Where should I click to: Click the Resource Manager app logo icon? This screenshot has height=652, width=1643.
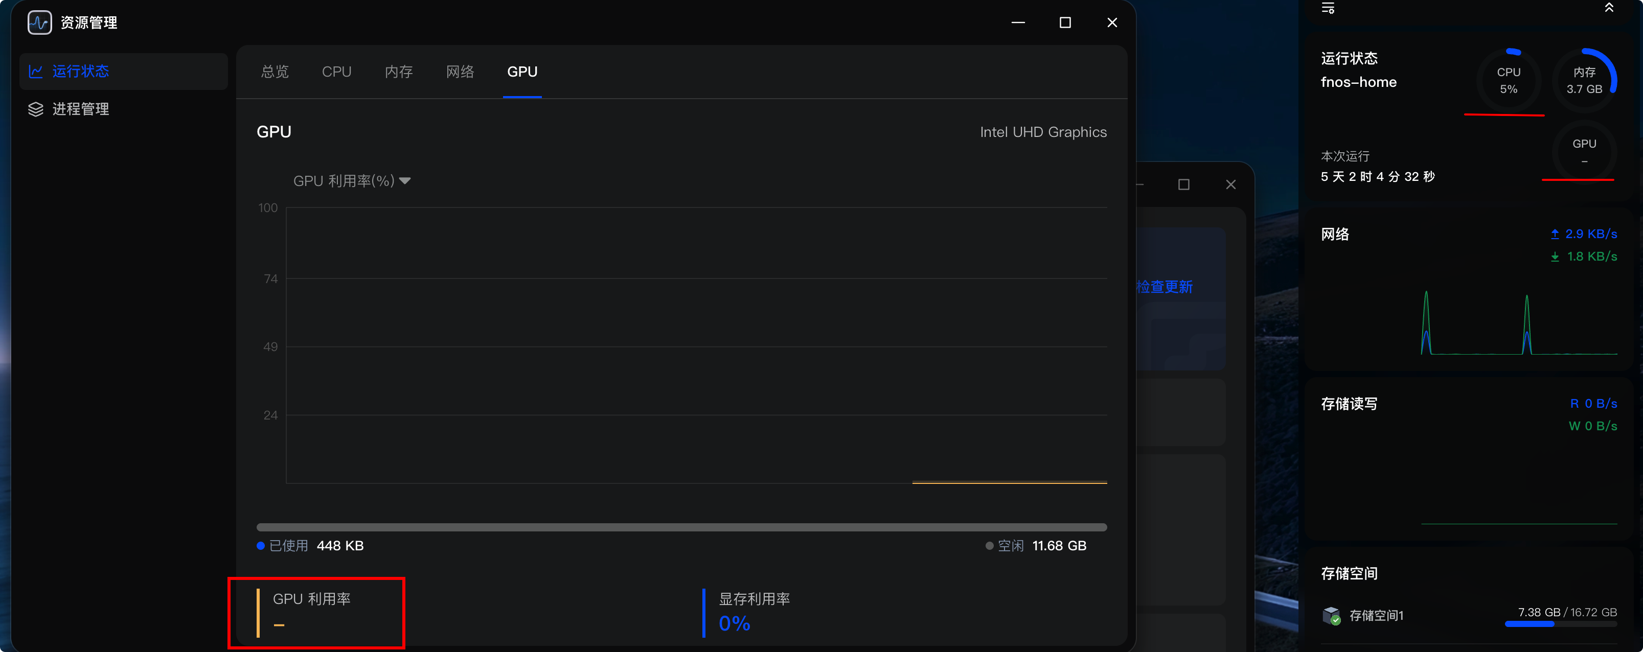(x=39, y=23)
